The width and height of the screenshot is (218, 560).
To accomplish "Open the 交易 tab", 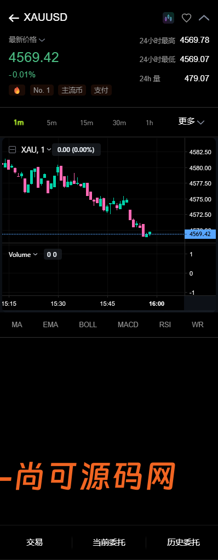I will click(35, 542).
